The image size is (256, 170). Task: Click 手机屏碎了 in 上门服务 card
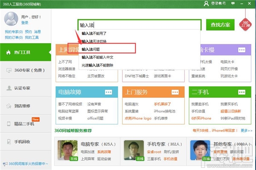pyautogui.click(x=162, y=104)
